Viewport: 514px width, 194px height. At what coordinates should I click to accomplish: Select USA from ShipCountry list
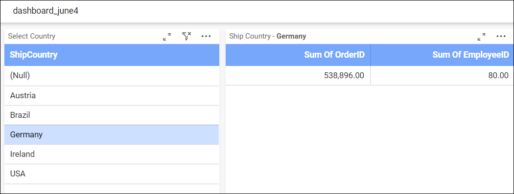coord(112,174)
